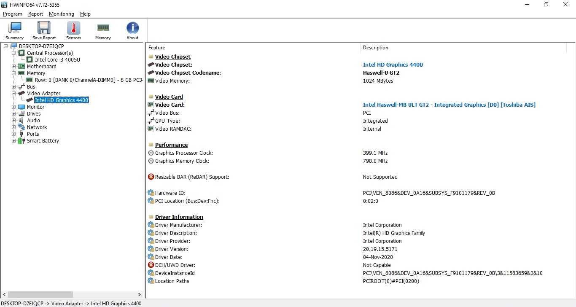Select Intel HD Graphics 4400 tree item

pos(62,100)
